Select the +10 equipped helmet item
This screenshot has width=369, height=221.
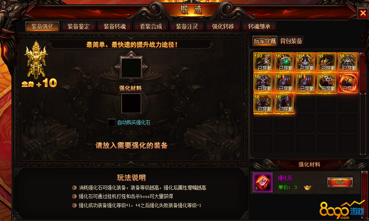click(263, 62)
